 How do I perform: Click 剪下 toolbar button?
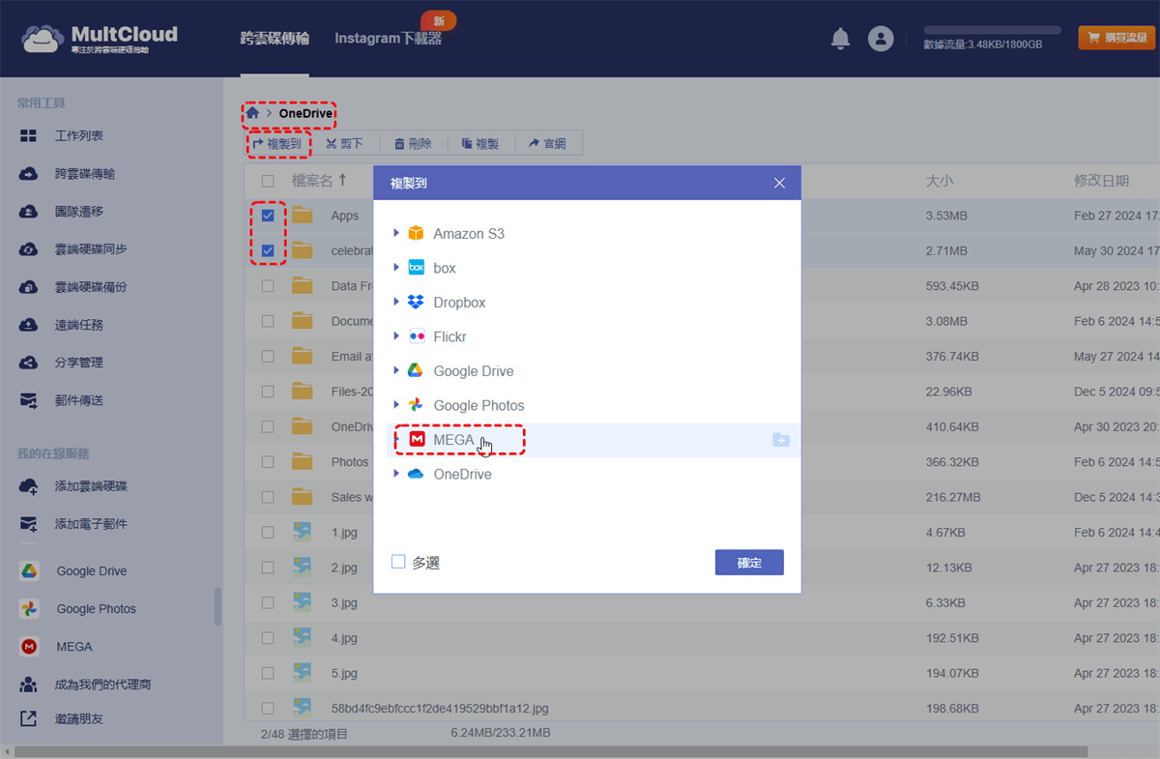pyautogui.click(x=344, y=144)
